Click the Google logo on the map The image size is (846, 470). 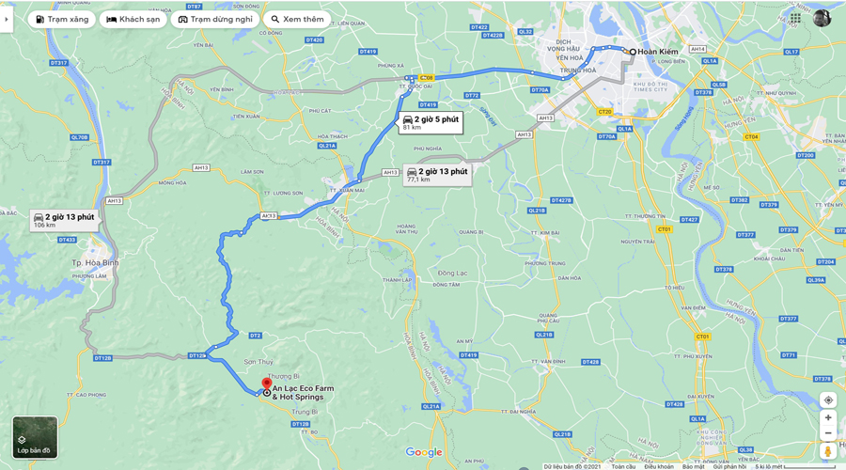pos(424,452)
